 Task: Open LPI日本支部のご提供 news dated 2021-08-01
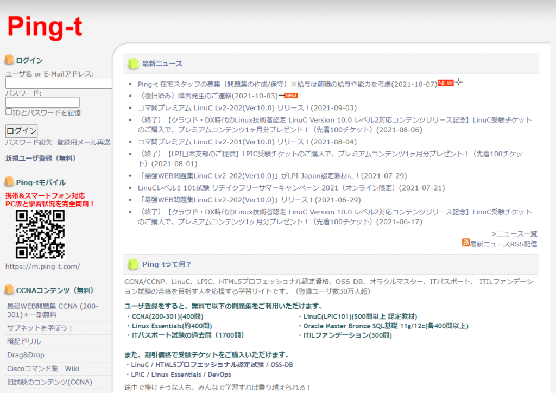(x=330, y=159)
